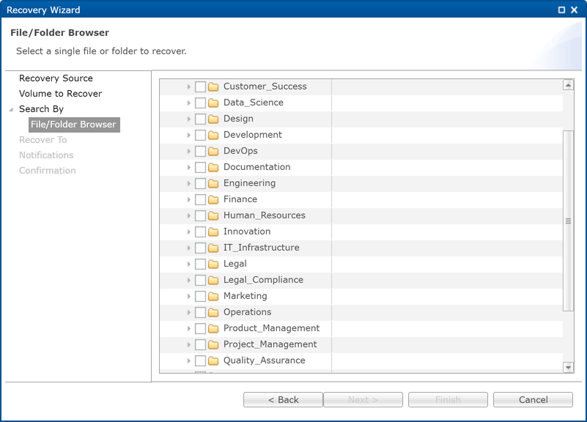Expand the Human_Resources folder node
This screenshot has width=587, height=422.
tap(188, 215)
